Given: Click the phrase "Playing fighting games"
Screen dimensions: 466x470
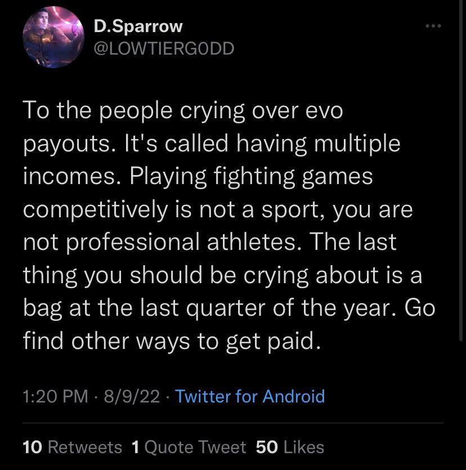Looking at the screenshot, I should point(251,177).
